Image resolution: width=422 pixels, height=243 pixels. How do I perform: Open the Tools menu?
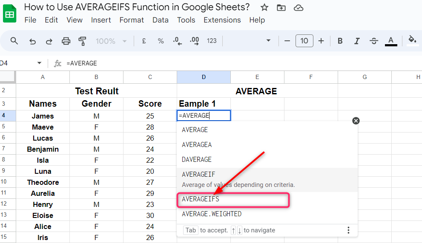[186, 20]
